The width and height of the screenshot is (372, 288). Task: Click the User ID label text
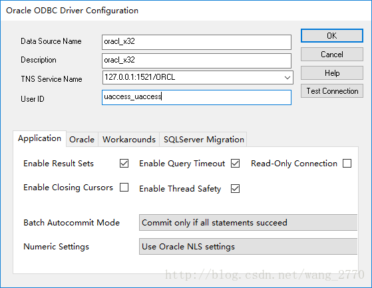(33, 99)
